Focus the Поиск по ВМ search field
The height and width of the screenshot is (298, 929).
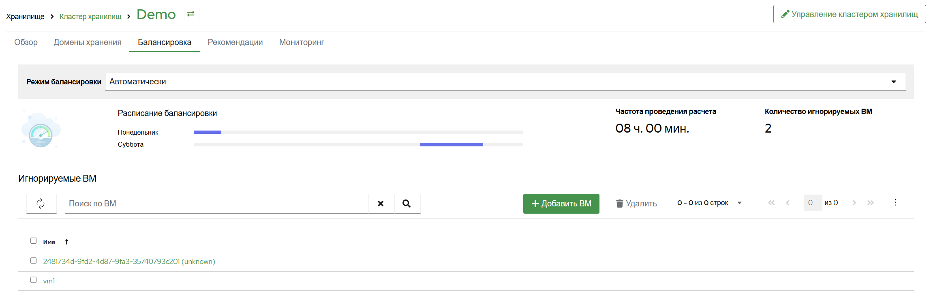(217, 204)
